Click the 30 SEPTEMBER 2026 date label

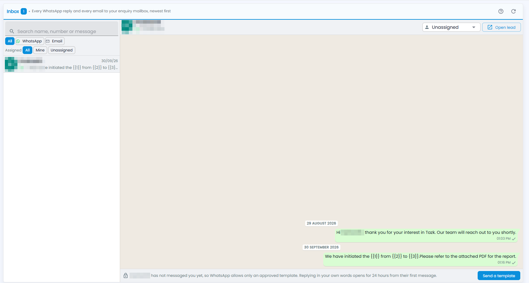321,247
